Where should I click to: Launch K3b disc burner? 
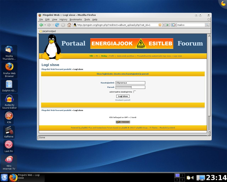[9, 118]
